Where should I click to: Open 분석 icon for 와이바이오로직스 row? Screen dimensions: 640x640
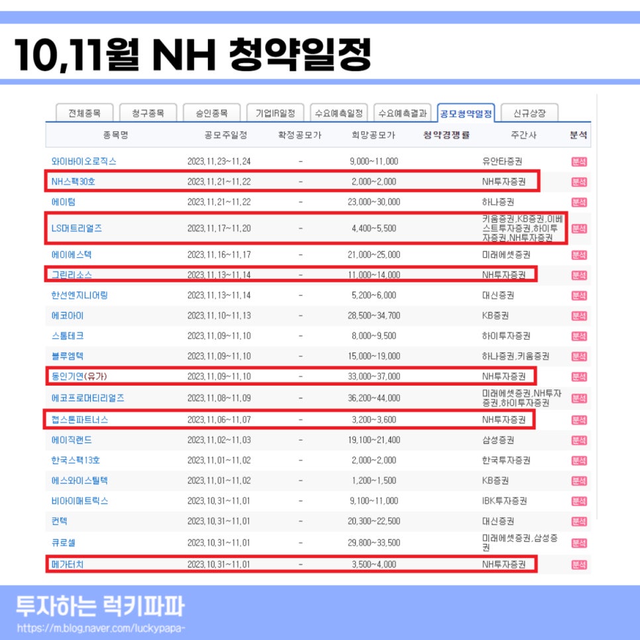coord(579,162)
